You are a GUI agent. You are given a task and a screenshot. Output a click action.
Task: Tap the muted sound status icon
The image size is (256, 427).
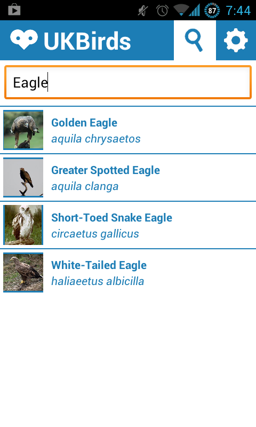(143, 11)
